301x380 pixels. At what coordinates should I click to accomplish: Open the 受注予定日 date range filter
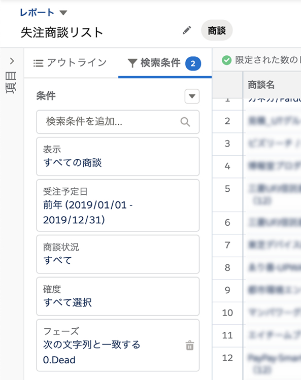tap(118, 205)
